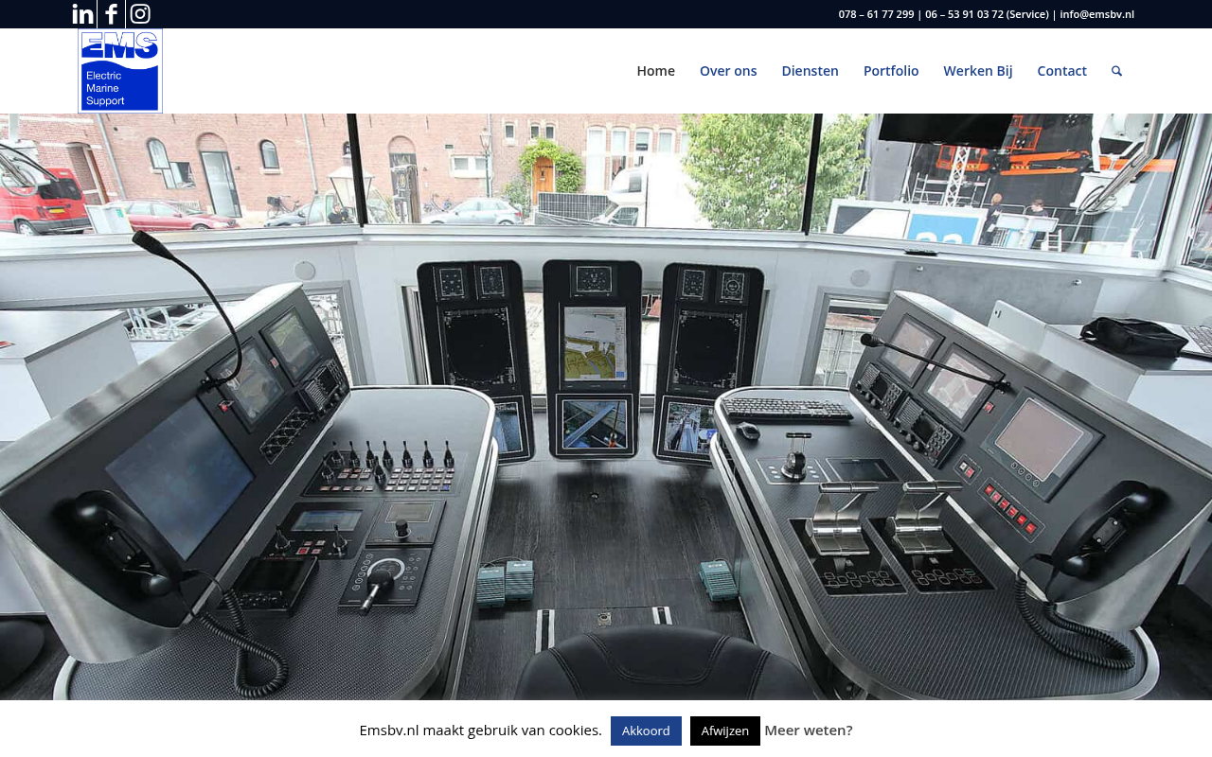Viewport: 1212px width, 757px height.
Task: Open the LinkedIn social icon
Action: 82,14
